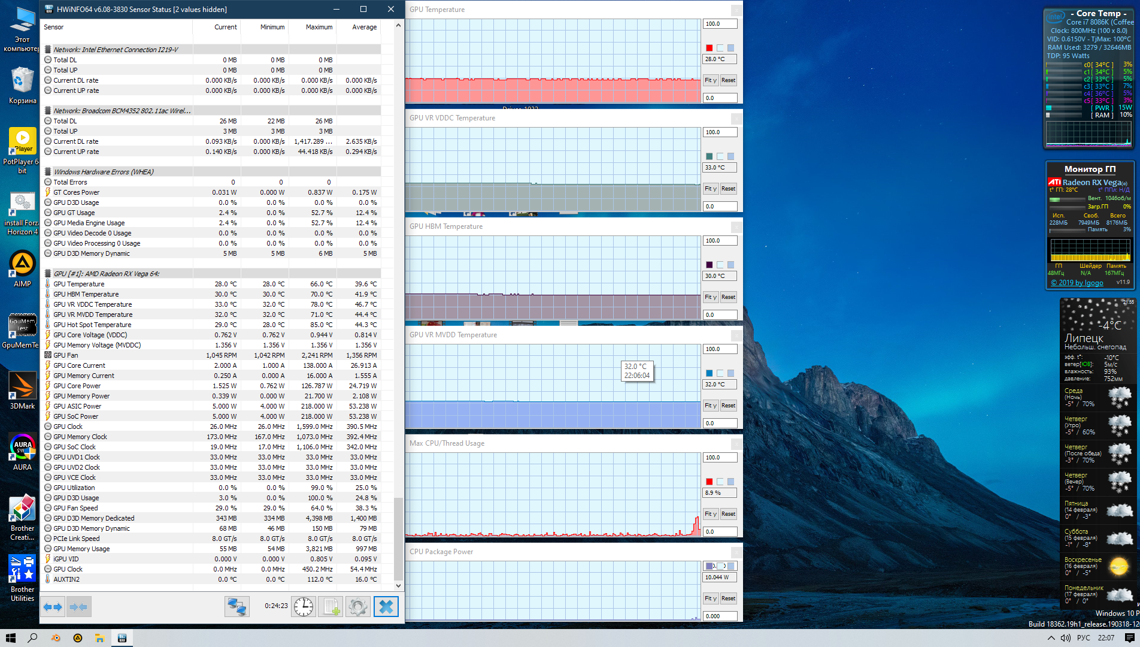Select the GPU Hot Spot Temperature sensor row
1140x647 pixels.
(212, 325)
